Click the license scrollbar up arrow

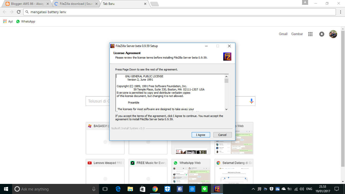(x=227, y=77)
